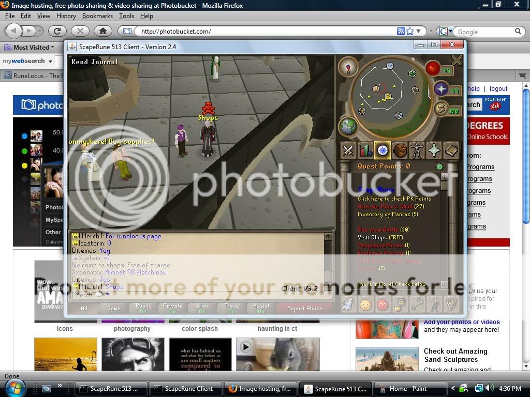Open the Prayer star tab icon
Image resolution: width=530 pixels, height=397 pixels.
pyautogui.click(x=434, y=150)
